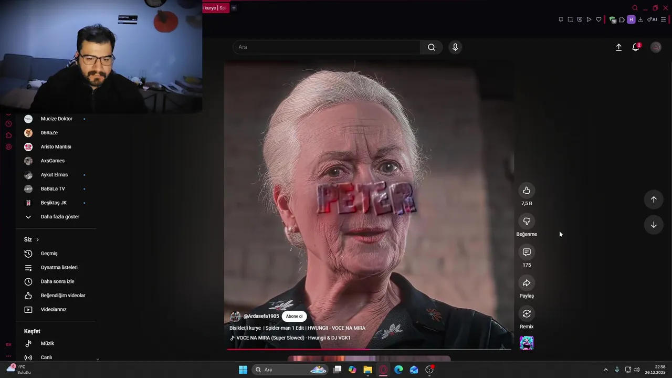This screenshot has height=378, width=672.
Task: Seek using the Short's red progress bar
Action: 369,349
